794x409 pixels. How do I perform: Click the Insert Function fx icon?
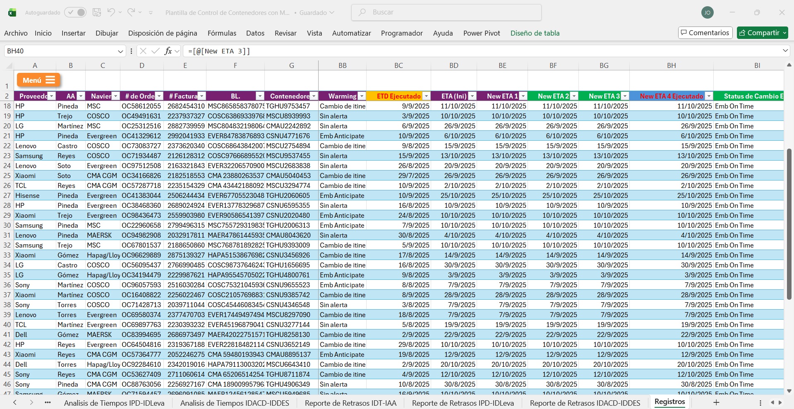pos(168,51)
